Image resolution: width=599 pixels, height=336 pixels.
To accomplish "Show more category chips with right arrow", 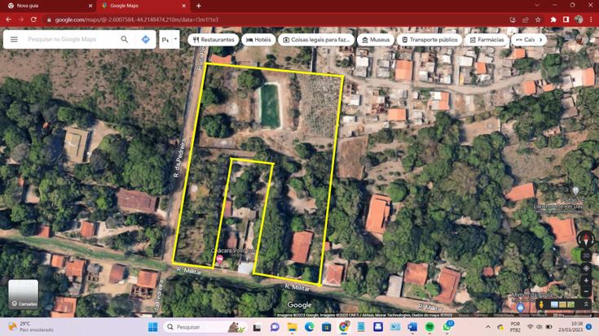I will [540, 40].
